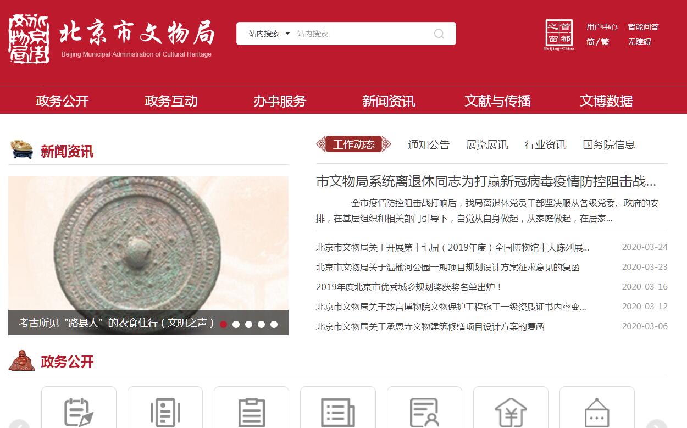Open the document list icon card
Viewport: 687px width, 428px height.
[x=165, y=412]
